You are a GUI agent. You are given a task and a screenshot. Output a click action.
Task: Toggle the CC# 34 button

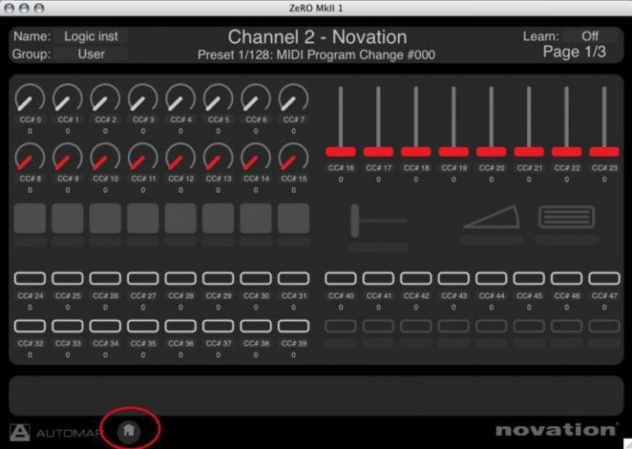(105, 326)
